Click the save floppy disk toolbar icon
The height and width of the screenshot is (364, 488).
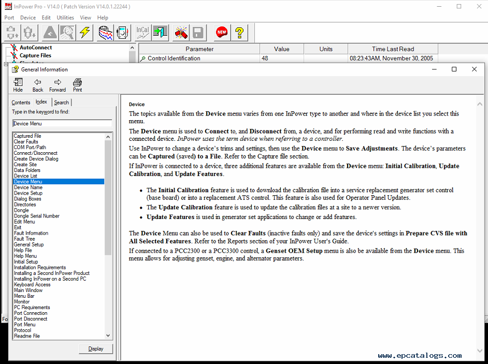(x=198, y=32)
